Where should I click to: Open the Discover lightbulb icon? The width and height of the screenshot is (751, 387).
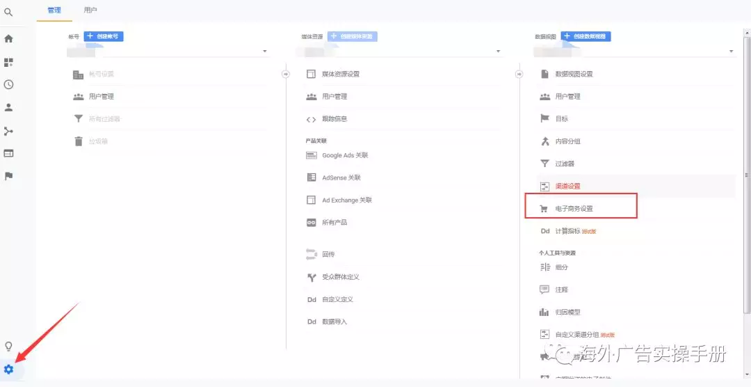click(x=8, y=346)
